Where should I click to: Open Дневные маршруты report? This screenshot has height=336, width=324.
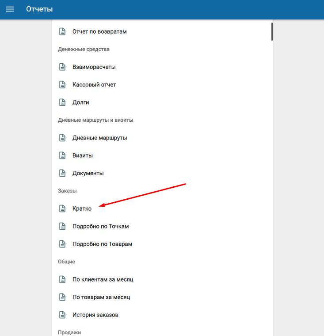point(99,138)
